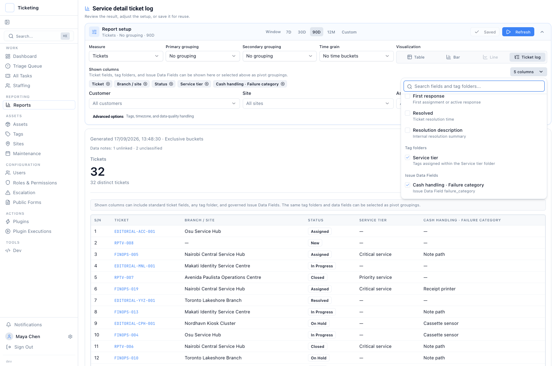Click the Triage Queue clock icon
Viewport: 558px width, 366px height.
point(8,66)
